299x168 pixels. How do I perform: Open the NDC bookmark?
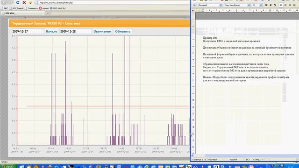4,8
